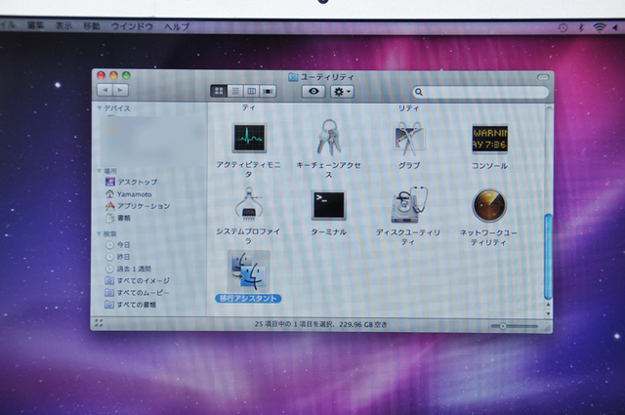
Task: Switch to icon view mode
Action: [219, 91]
